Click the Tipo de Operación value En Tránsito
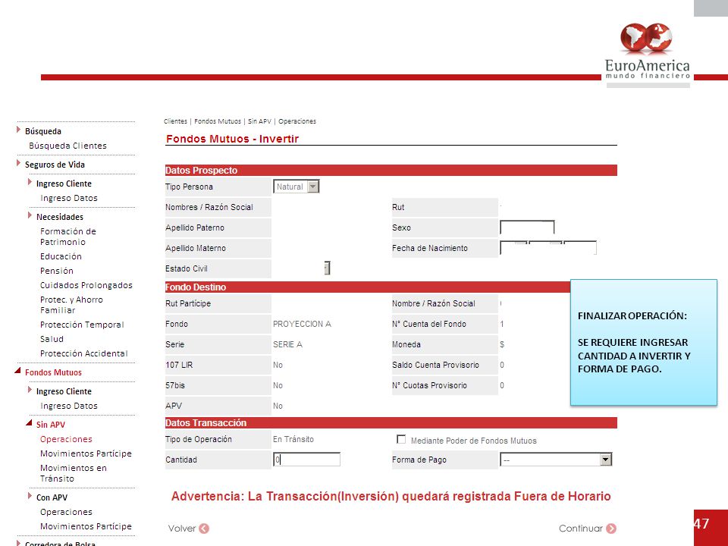728x546 pixels. 293,439
